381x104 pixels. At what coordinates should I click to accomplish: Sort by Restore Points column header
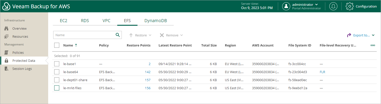coord(138,45)
